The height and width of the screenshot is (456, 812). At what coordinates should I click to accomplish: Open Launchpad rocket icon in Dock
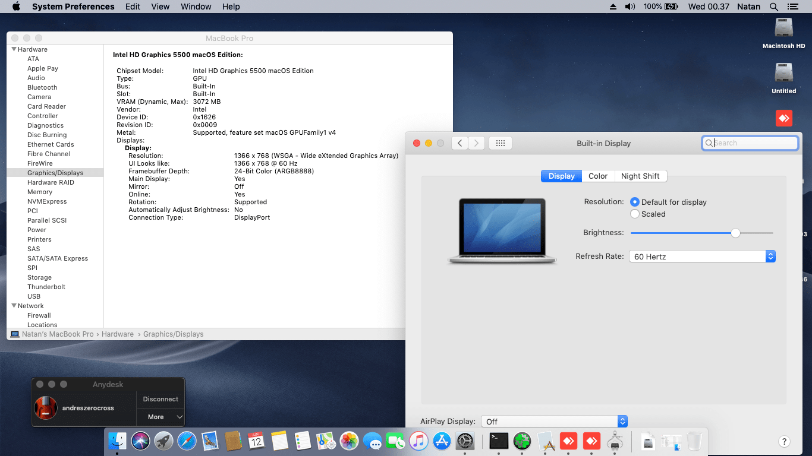pos(164,441)
